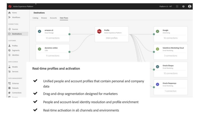
Task: Click the Salesforce 'S' badge icon
Action: [x=158, y=49]
